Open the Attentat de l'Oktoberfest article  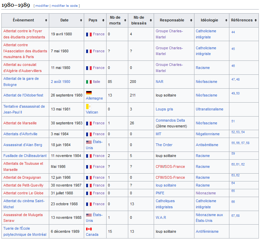tap(23, 95)
